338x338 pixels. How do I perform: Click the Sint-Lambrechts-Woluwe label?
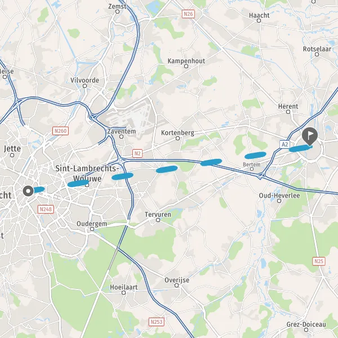pyautogui.click(x=87, y=174)
